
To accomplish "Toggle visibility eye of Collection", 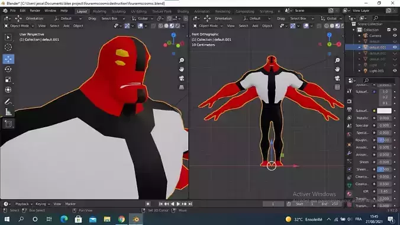I will click(395, 30).
